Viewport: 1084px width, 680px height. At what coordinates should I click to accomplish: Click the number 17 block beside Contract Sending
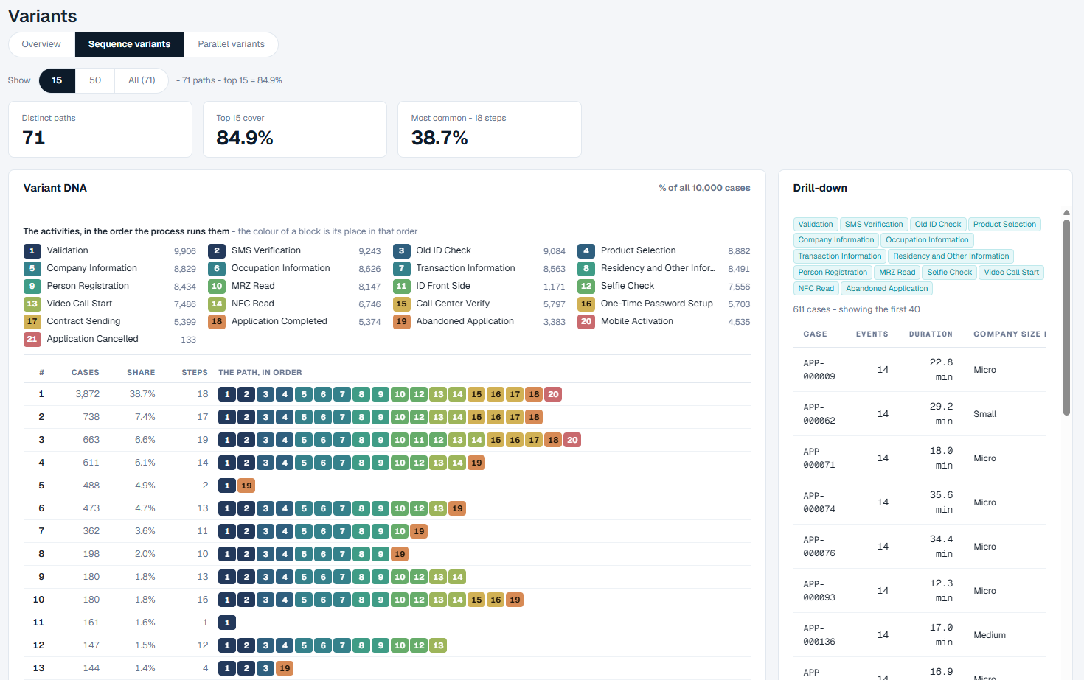point(32,321)
